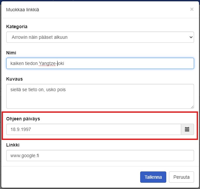This screenshot has height=189, width=200.
Task: Click the underlined word Yangtze
Action: tap(47, 63)
